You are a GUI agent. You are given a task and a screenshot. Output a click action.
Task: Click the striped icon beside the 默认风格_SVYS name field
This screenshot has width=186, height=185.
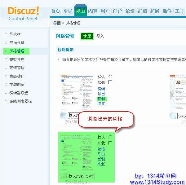pyautogui.click(x=64, y=176)
